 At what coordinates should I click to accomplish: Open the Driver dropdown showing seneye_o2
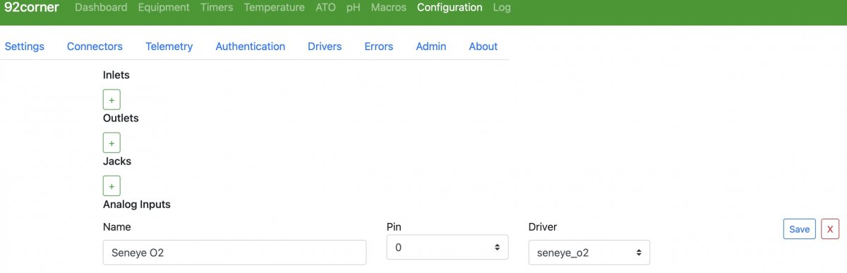tap(589, 252)
